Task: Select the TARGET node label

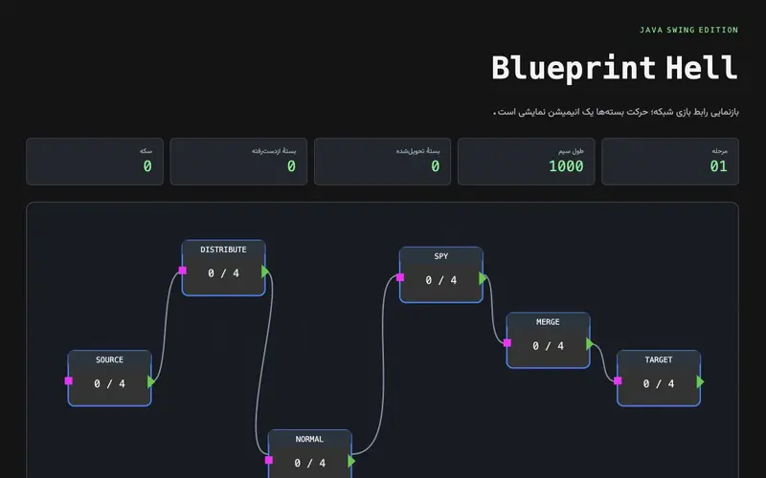Action: [x=659, y=360]
